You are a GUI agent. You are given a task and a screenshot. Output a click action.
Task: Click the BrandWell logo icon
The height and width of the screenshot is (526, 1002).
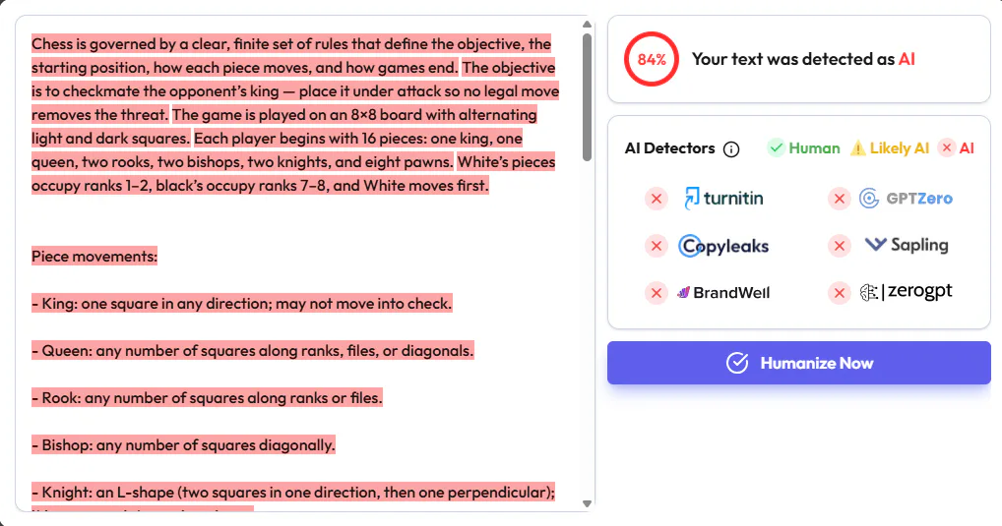[684, 292]
